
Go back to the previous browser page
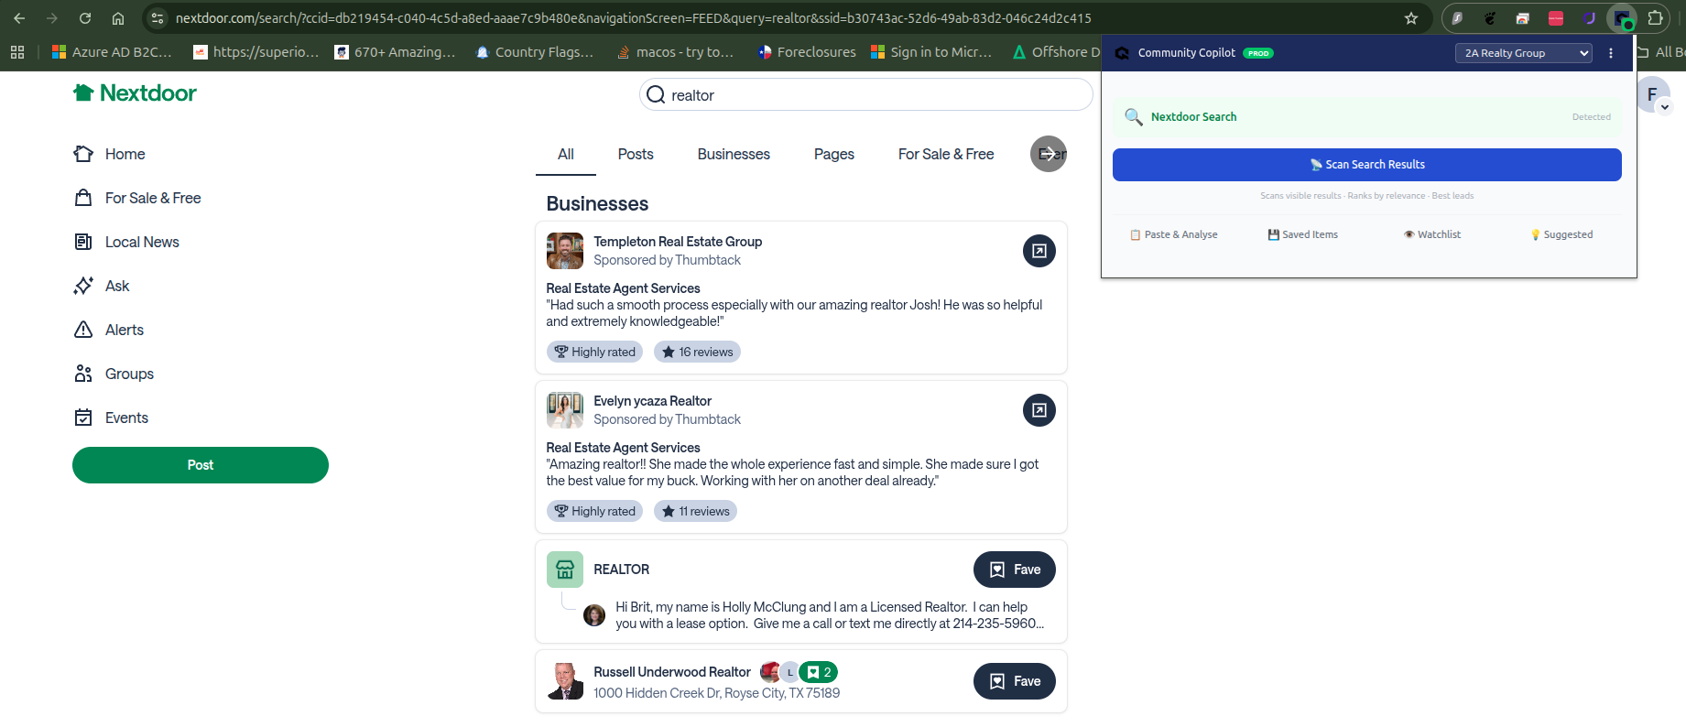pyautogui.click(x=19, y=18)
